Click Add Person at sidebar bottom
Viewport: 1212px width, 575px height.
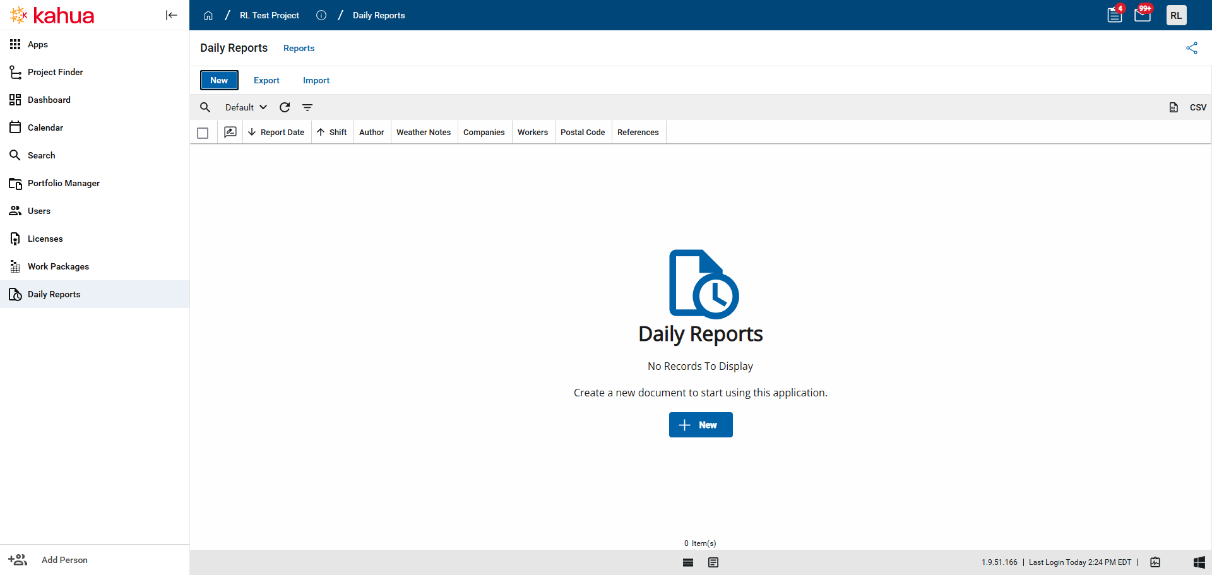[x=64, y=560]
